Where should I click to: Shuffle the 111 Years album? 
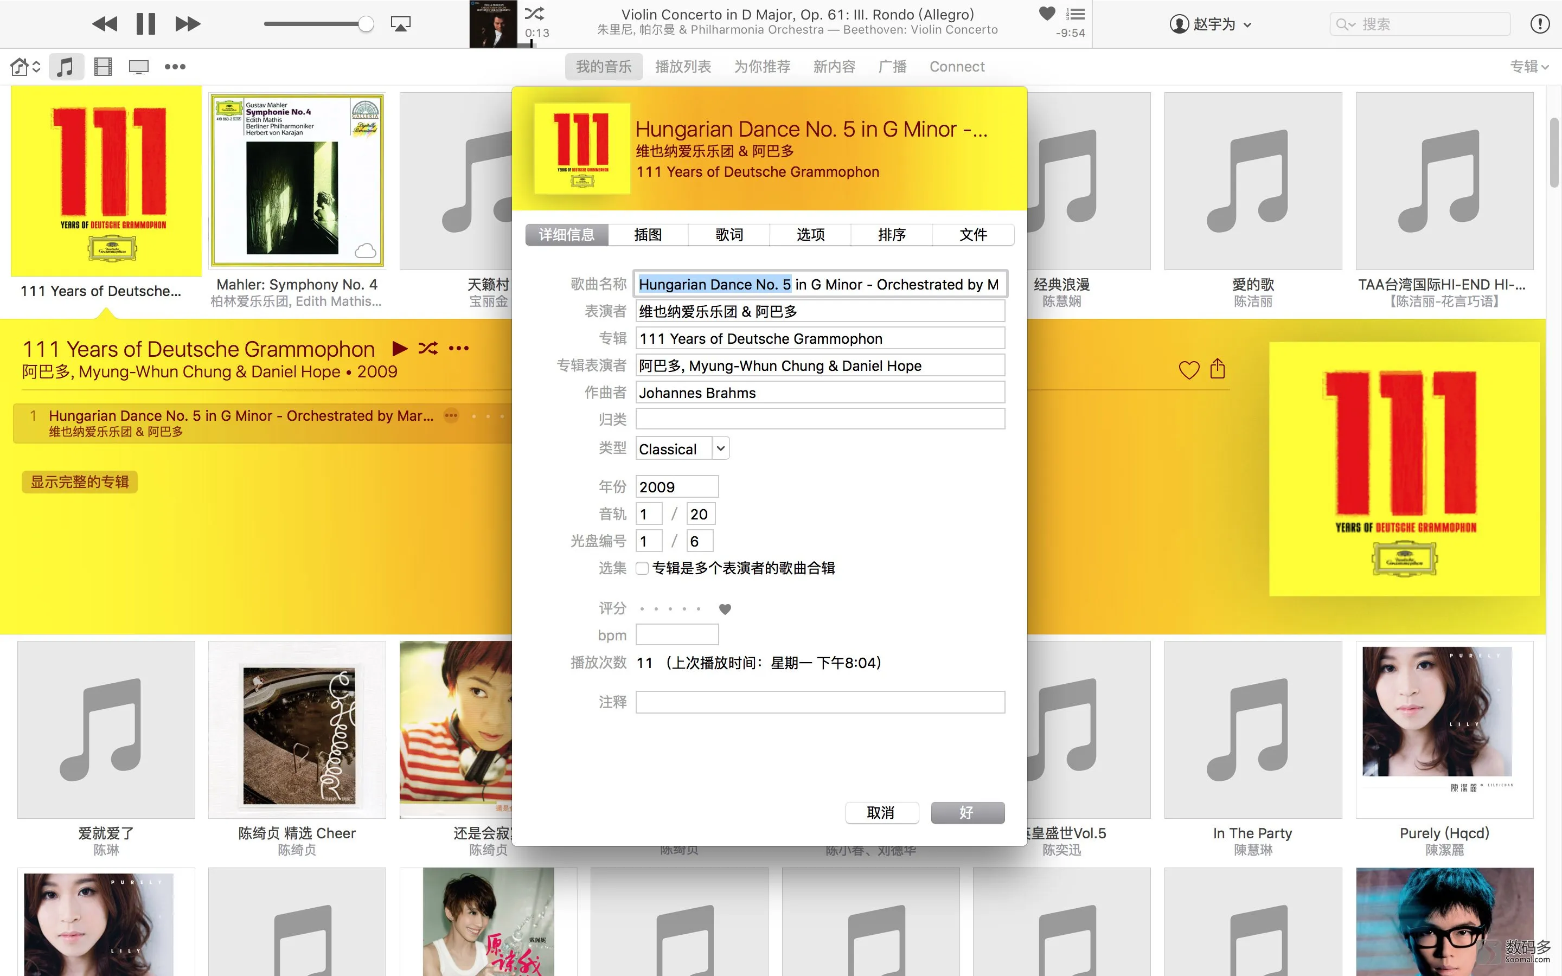pyautogui.click(x=428, y=349)
